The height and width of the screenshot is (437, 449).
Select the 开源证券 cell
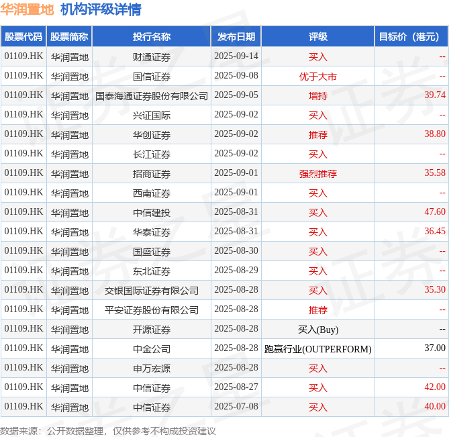click(152, 330)
